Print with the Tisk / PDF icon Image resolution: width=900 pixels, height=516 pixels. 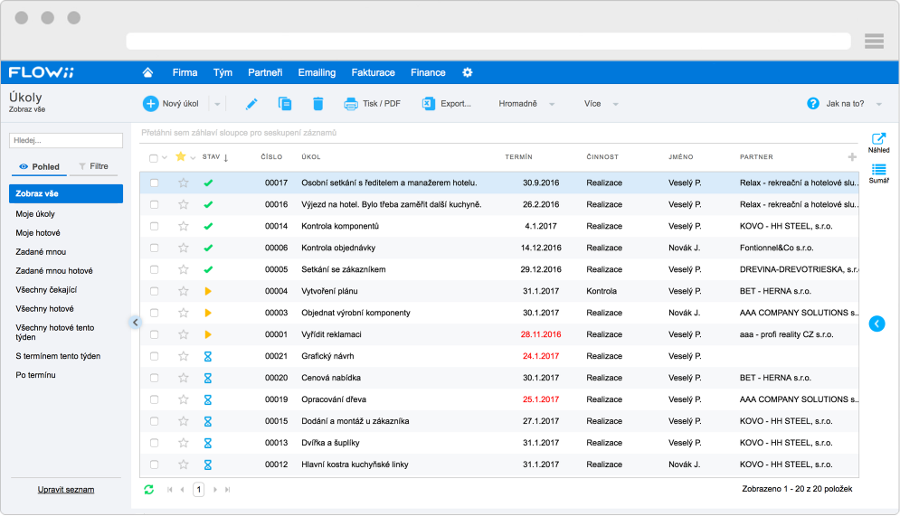(x=350, y=104)
